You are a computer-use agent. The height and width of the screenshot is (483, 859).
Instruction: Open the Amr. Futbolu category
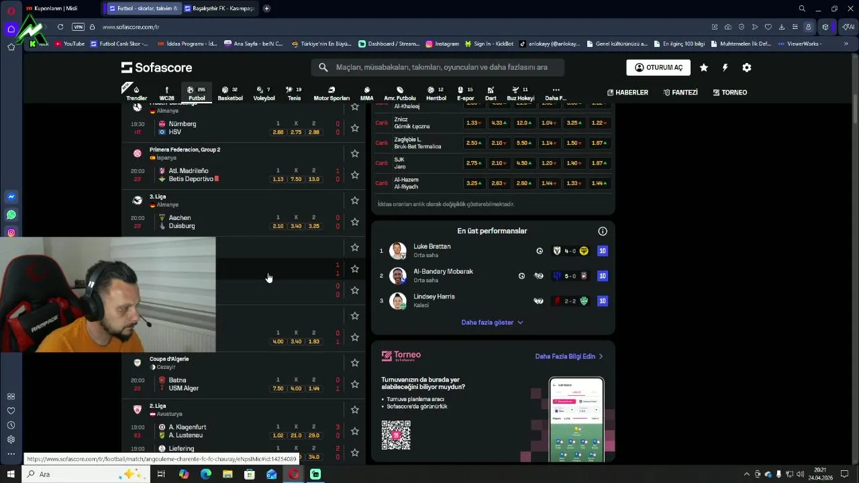[x=400, y=93]
